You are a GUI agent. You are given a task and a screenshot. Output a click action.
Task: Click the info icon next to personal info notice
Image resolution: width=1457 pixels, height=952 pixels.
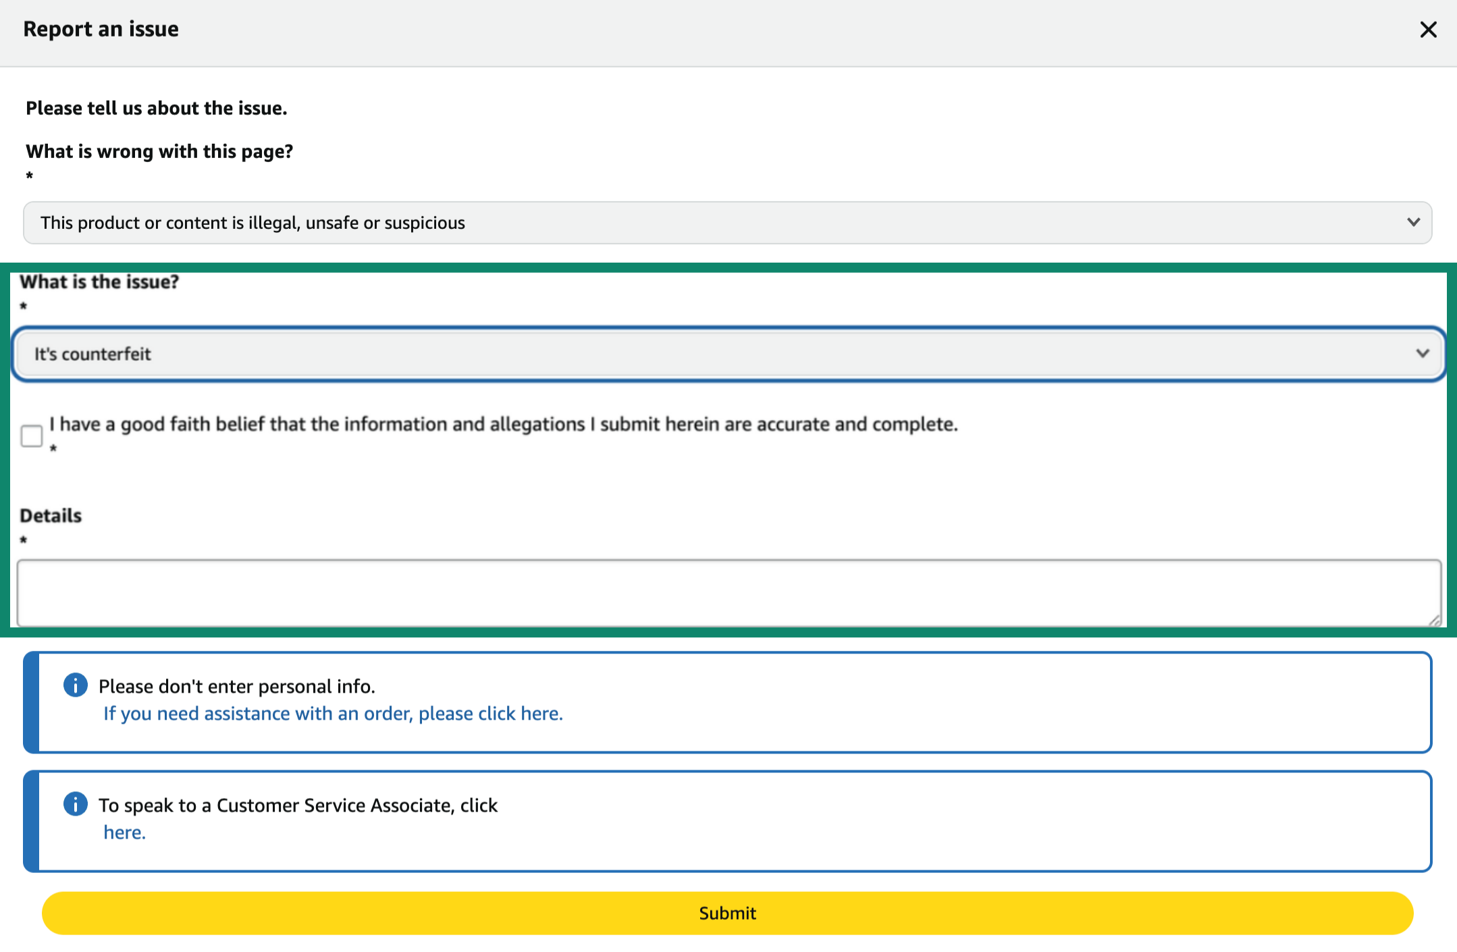click(x=75, y=685)
